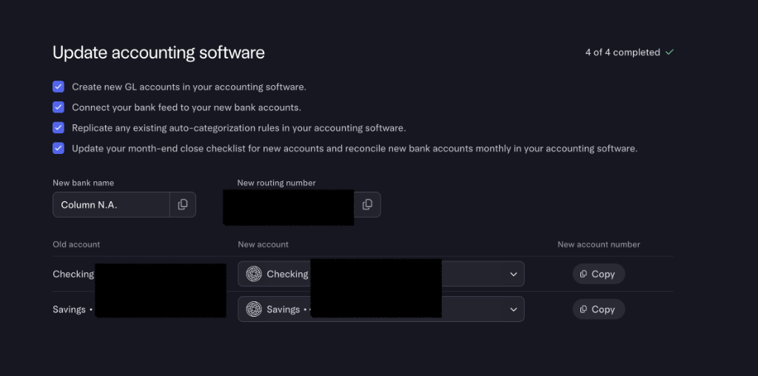Viewport: 758px width, 376px height.
Task: Open the Savings new account dropdown
Action: click(381, 309)
